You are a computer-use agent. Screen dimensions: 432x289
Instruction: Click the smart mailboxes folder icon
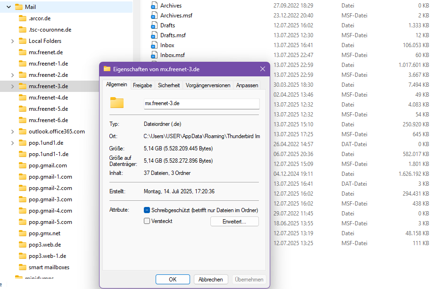click(22, 267)
